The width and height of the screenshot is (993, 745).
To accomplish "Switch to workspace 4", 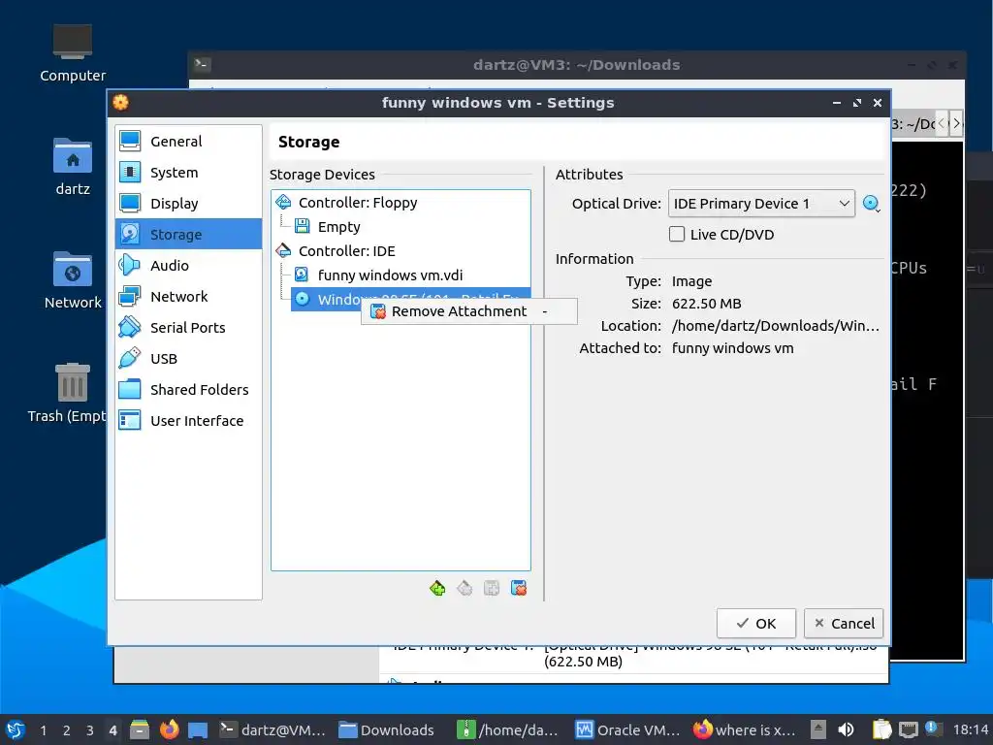I will click(x=112, y=730).
